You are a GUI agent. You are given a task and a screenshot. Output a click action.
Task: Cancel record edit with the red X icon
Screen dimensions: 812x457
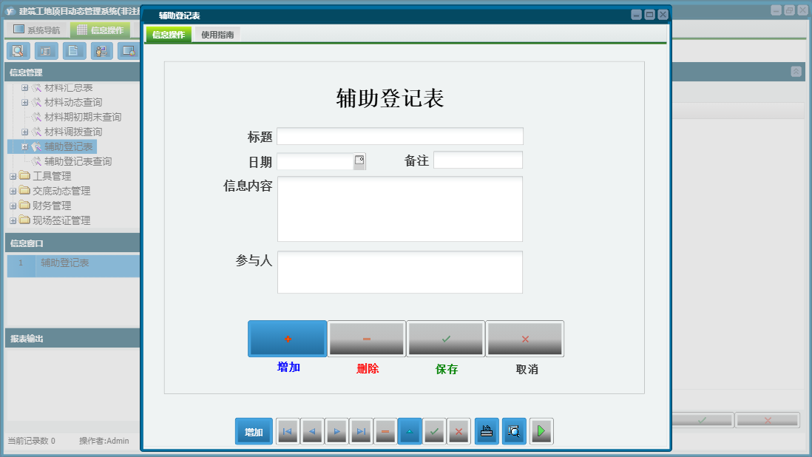pyautogui.click(x=459, y=431)
